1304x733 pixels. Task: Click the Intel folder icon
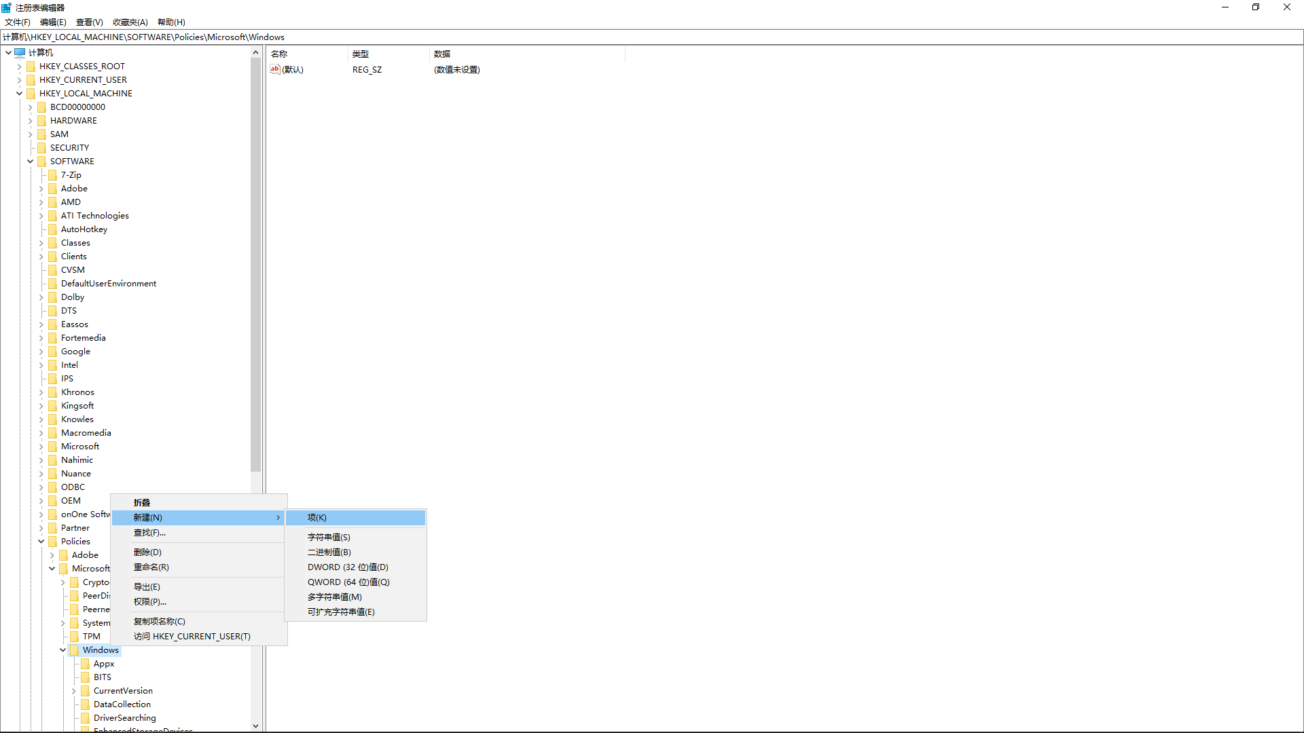pos(53,364)
